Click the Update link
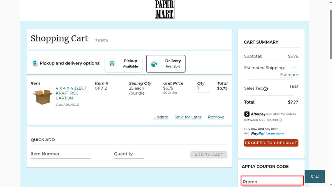333x187 pixels. coord(161,117)
